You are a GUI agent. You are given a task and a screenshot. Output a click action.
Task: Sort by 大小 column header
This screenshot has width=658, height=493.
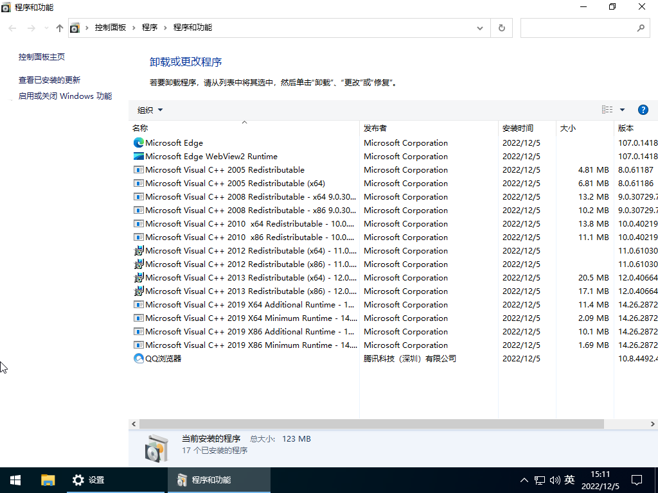point(585,128)
